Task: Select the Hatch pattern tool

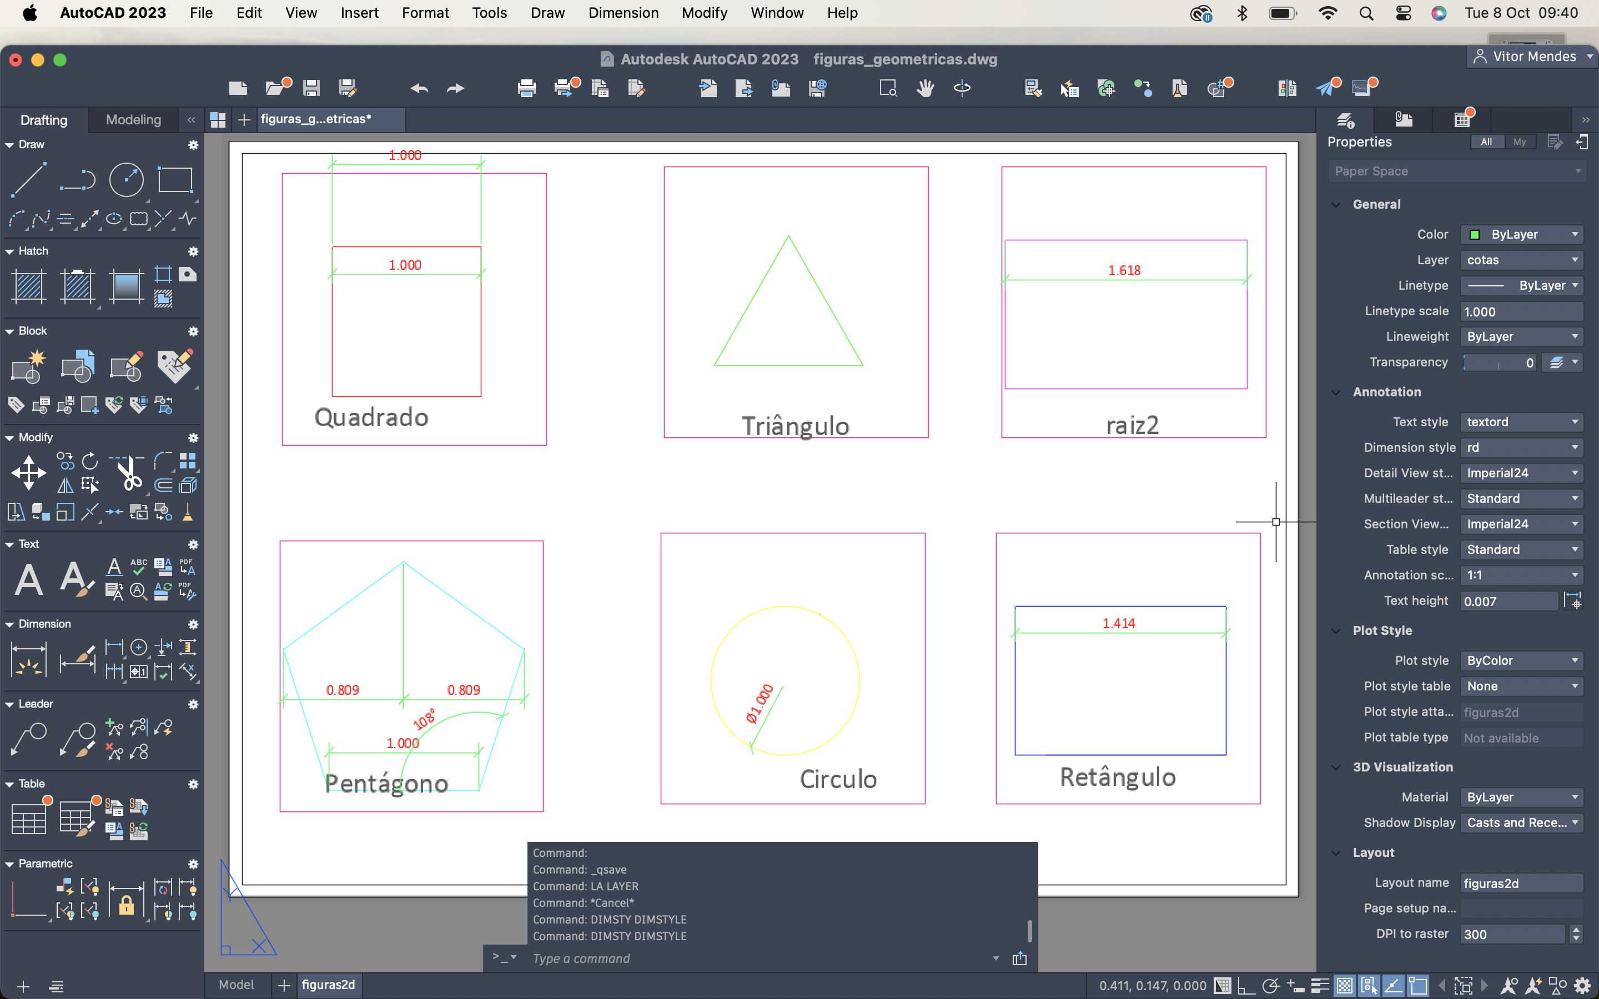Action: [x=29, y=286]
